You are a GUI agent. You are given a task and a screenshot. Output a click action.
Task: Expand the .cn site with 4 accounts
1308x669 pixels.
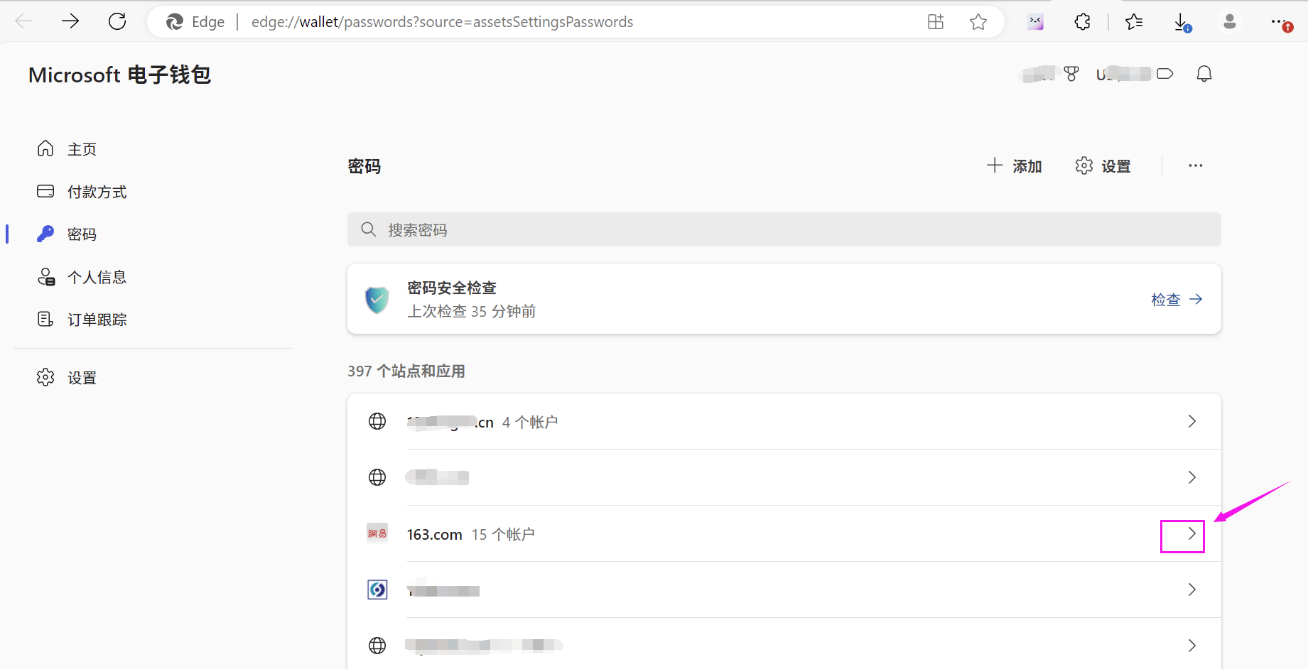[1191, 422]
